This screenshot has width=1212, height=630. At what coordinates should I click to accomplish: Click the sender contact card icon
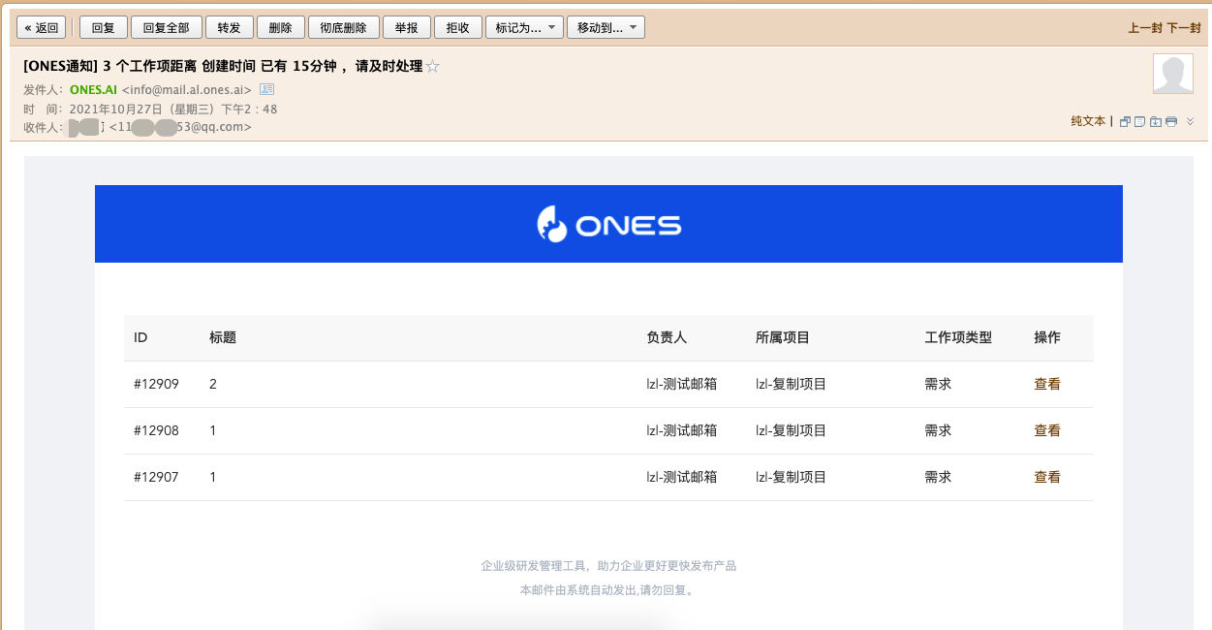[267, 89]
